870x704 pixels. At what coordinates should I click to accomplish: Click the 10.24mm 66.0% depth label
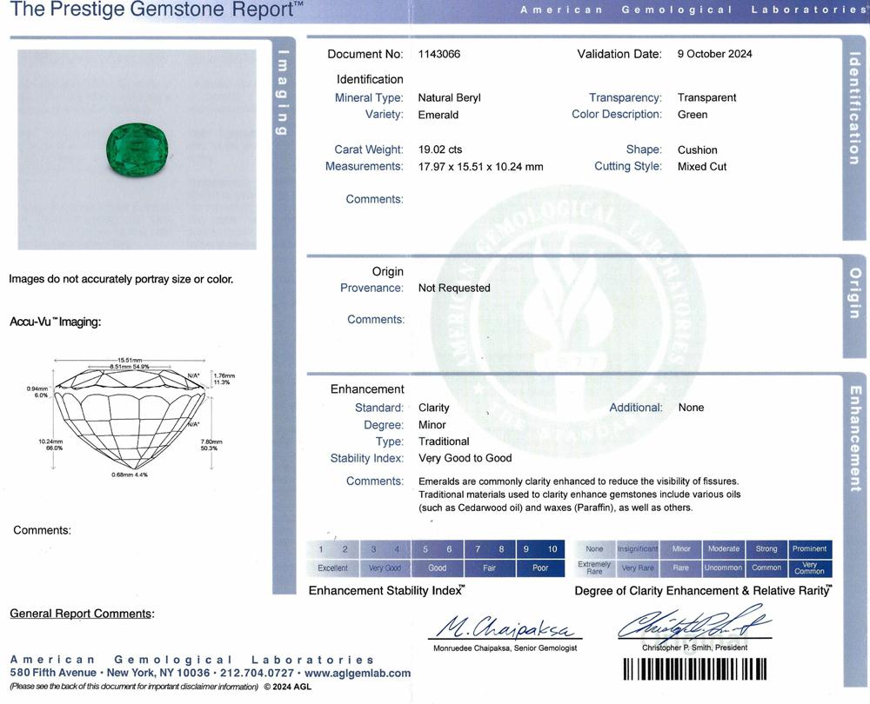(x=50, y=445)
